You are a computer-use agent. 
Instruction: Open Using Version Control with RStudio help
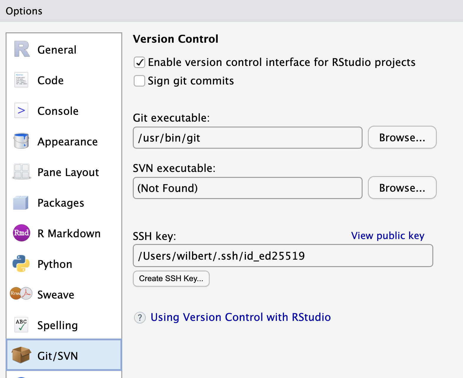click(x=240, y=317)
